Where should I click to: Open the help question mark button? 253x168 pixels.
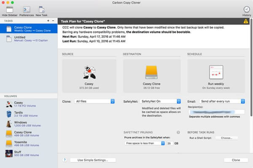[65, 160]
